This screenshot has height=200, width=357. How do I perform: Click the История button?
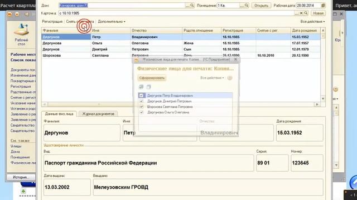click(21, 177)
